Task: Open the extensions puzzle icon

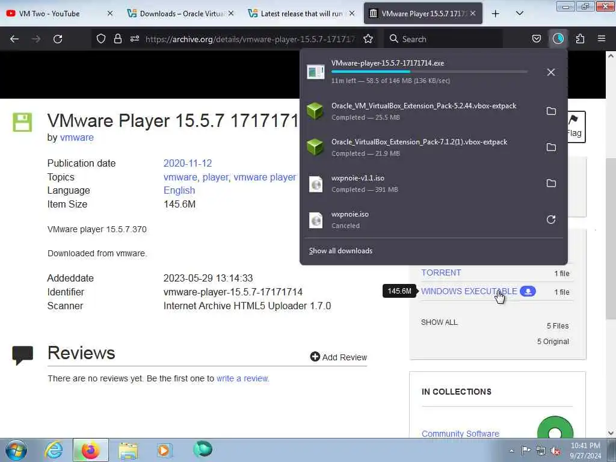Action: (580, 39)
